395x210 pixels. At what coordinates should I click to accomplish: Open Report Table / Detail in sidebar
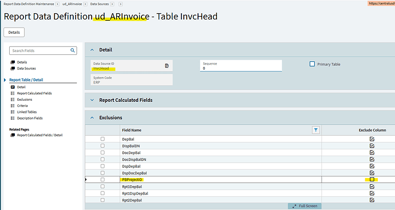tap(26, 80)
